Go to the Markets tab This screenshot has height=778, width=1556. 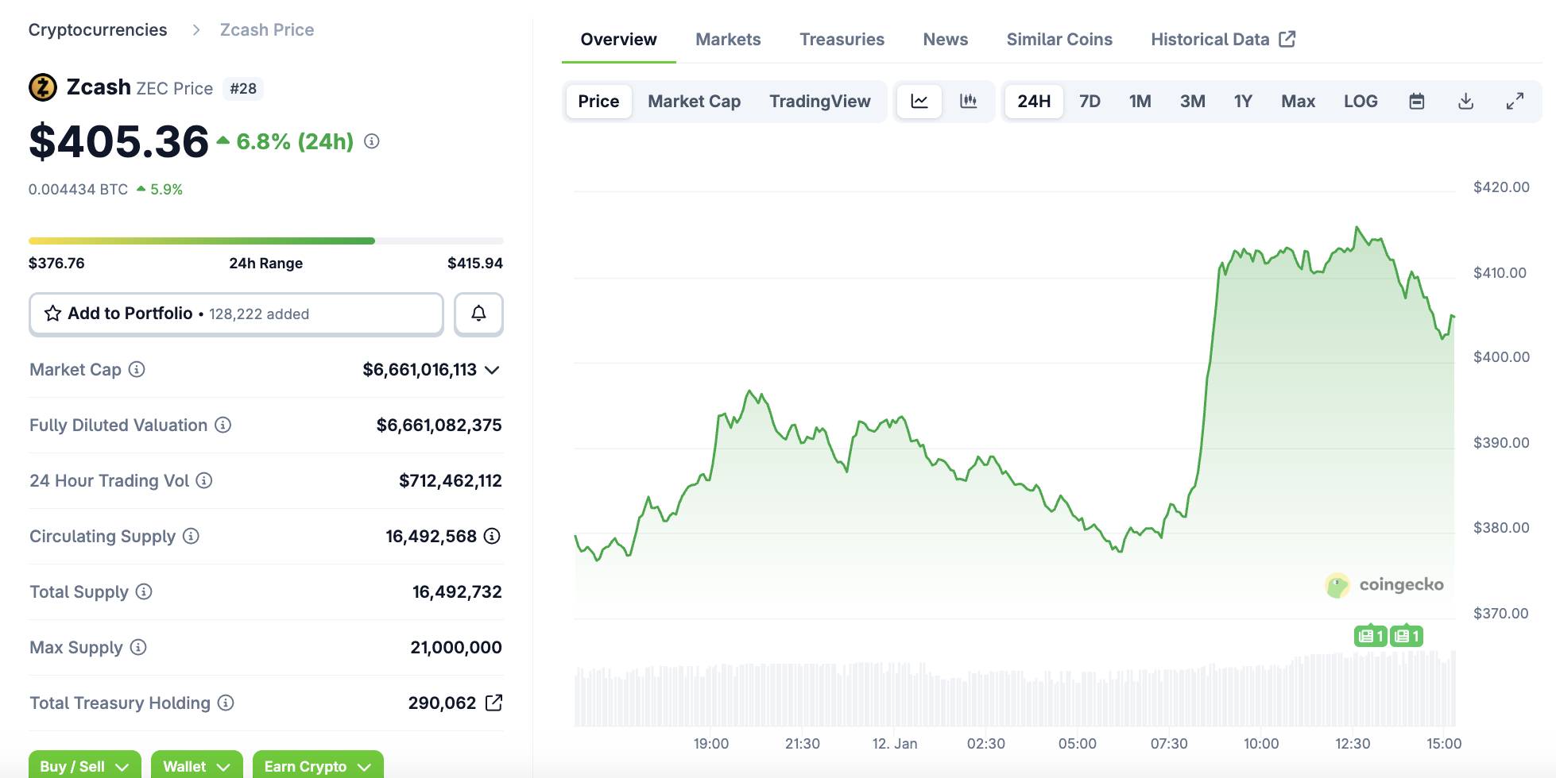tap(727, 39)
